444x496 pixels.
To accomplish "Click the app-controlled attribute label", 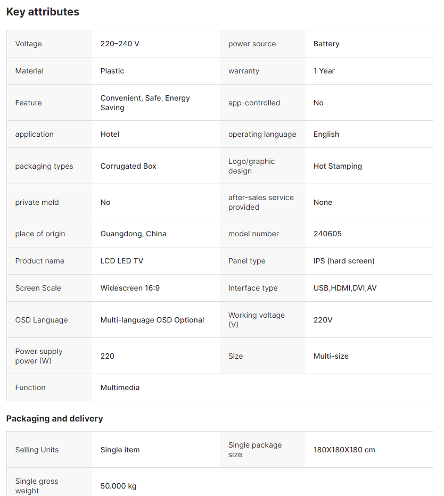I will pos(254,103).
